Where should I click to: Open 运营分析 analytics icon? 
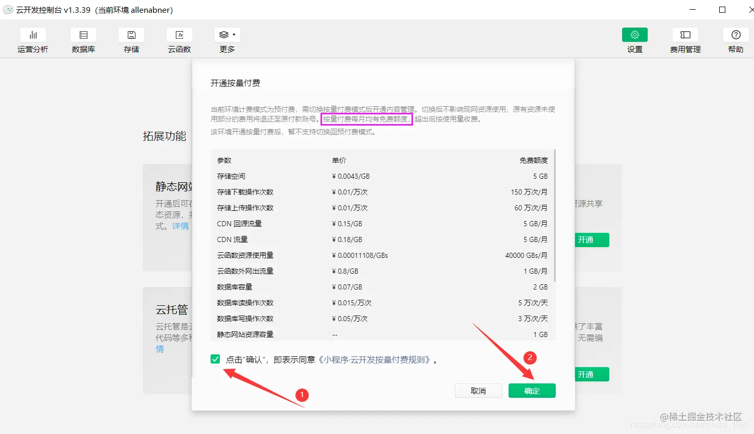(x=33, y=35)
